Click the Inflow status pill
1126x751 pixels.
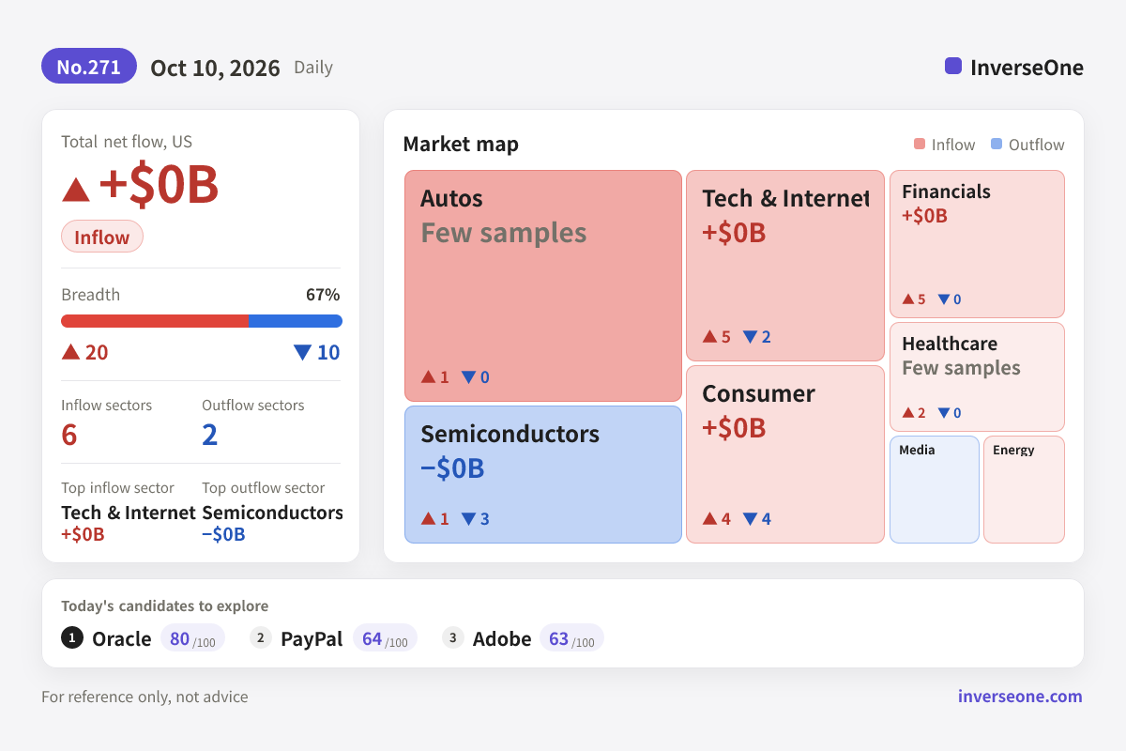pyautogui.click(x=102, y=237)
